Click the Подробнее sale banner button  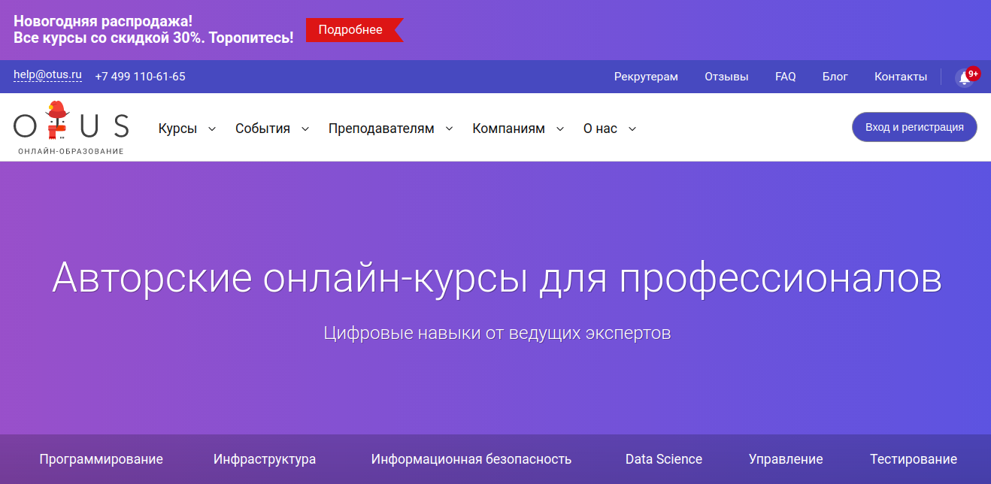350,29
